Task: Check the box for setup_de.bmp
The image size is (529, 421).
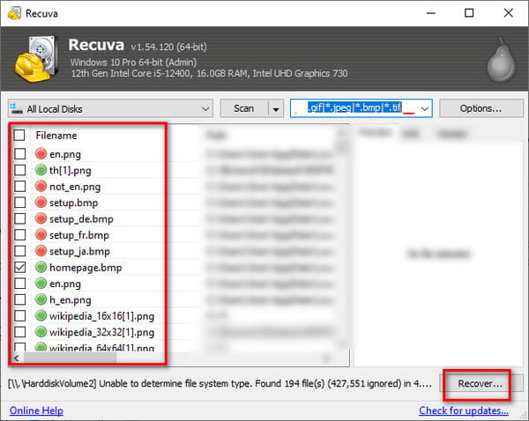Action: tap(20, 218)
